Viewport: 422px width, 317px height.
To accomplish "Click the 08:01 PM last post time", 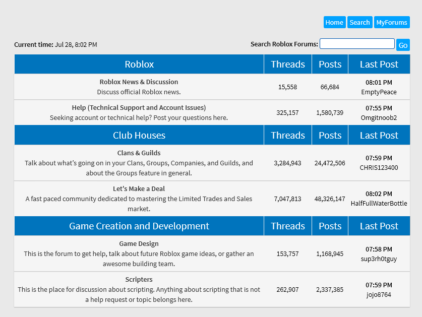I will point(379,82).
